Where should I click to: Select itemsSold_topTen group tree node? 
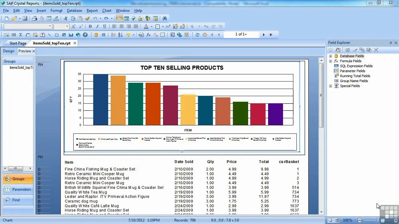coord(21,68)
